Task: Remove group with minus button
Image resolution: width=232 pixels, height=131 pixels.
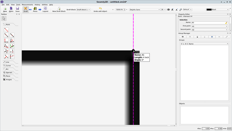Action: tap(219, 37)
